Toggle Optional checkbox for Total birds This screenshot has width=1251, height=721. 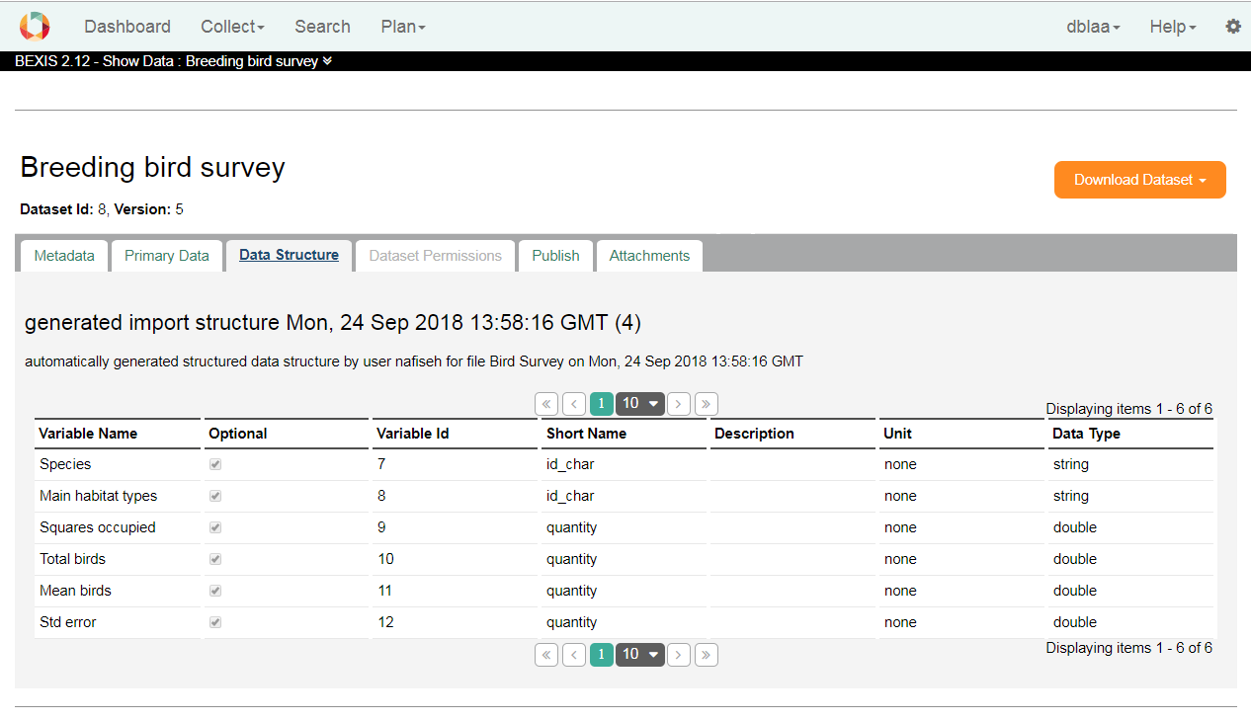pos(215,559)
